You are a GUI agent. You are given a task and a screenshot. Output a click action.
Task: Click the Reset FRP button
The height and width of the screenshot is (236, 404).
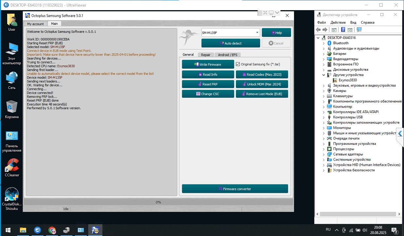pyautogui.click(x=208, y=84)
